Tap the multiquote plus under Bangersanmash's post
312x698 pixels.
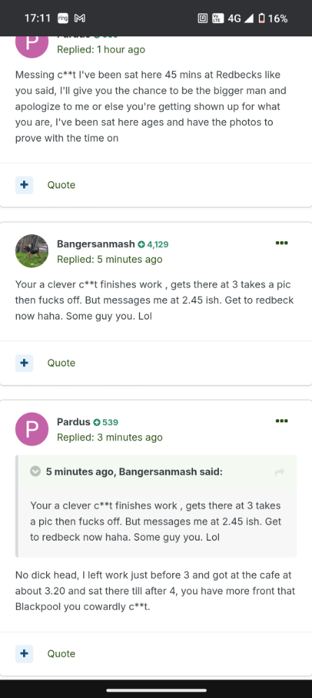pyautogui.click(x=24, y=363)
